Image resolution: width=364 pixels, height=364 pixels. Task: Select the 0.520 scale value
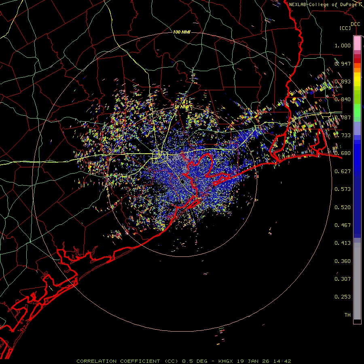click(x=343, y=207)
